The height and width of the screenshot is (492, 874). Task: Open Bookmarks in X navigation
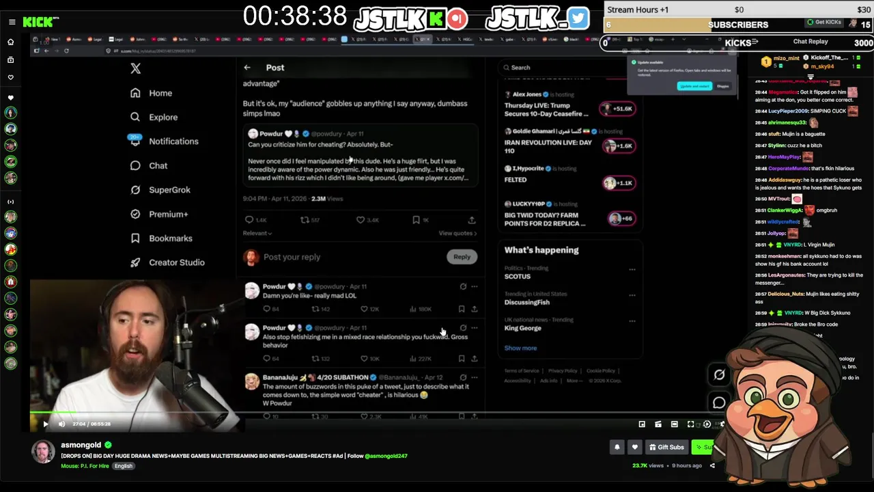(161, 238)
